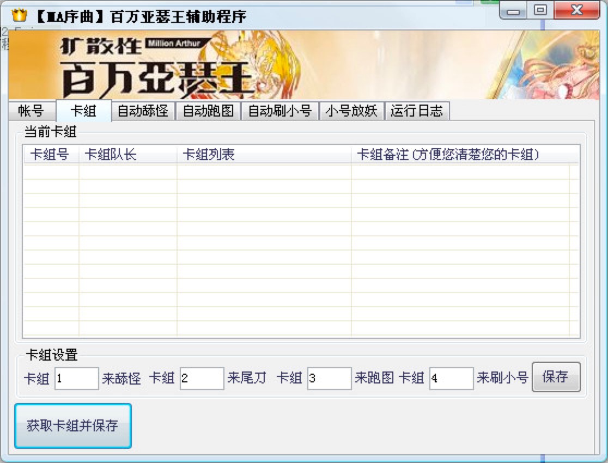Select the 卡组 tab

click(84, 111)
